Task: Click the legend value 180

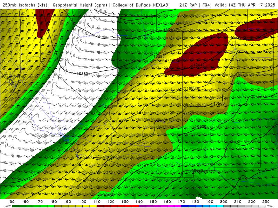Action: [195, 202]
